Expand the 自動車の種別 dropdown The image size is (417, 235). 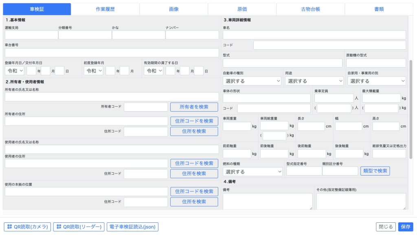252,81
